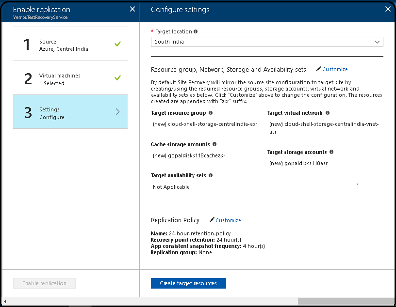Click the Target location info icon
Viewport: 396px width, 307px height.
[196, 31]
